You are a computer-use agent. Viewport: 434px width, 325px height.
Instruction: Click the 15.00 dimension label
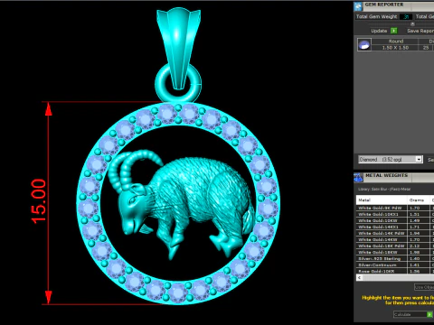point(39,201)
